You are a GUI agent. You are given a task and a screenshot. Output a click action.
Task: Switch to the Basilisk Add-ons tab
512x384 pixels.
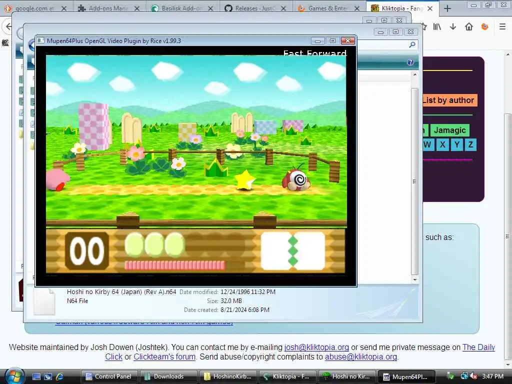pyautogui.click(x=182, y=8)
